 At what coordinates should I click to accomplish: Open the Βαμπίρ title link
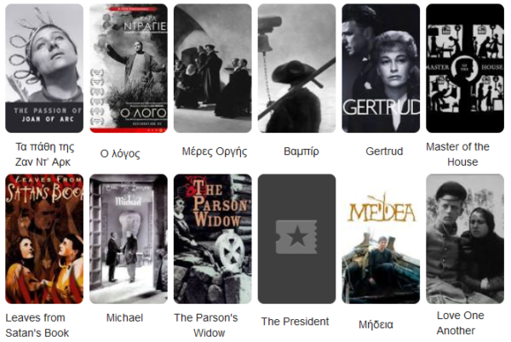pos(301,151)
